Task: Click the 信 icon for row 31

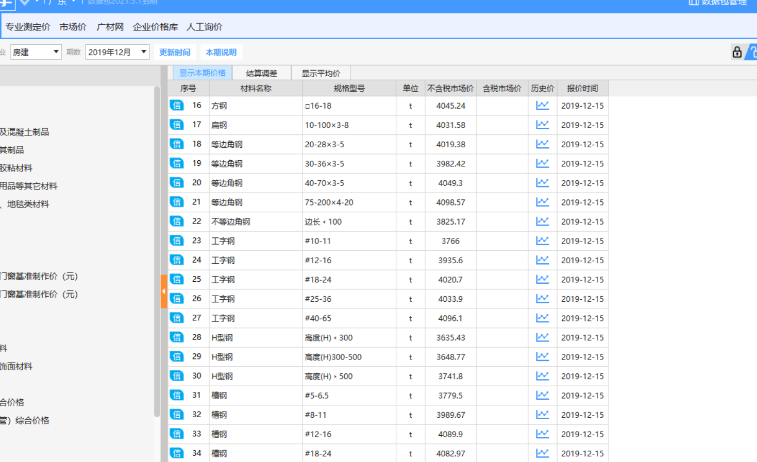Action: [177, 395]
